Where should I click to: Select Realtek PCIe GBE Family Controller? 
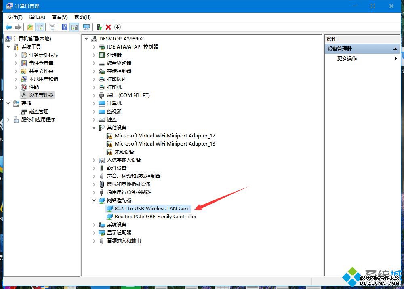click(x=156, y=217)
